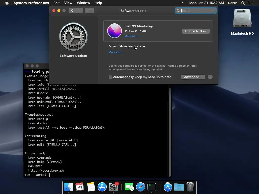Open Terminal in the Dock
Screen dimensions: 259x194
pos(152,187)
